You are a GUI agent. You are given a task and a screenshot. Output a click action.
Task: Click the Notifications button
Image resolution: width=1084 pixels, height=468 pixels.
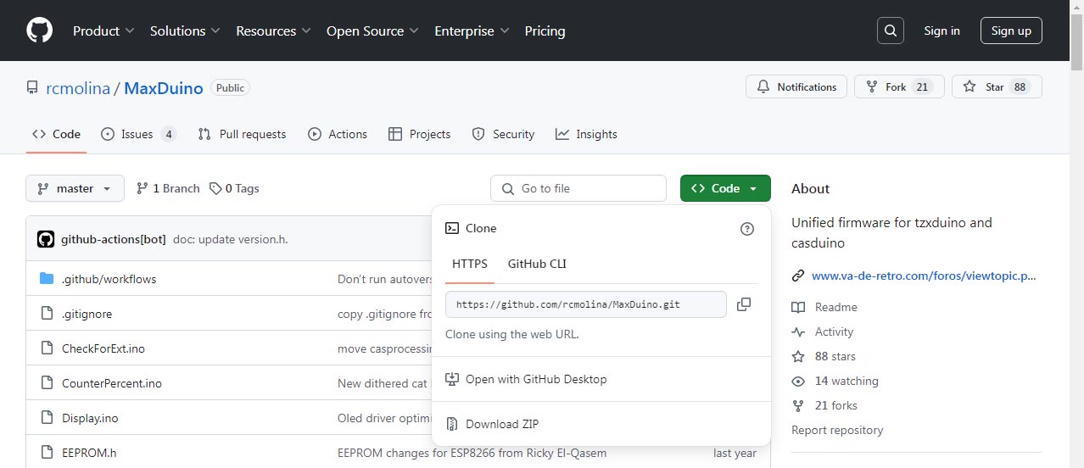(796, 87)
